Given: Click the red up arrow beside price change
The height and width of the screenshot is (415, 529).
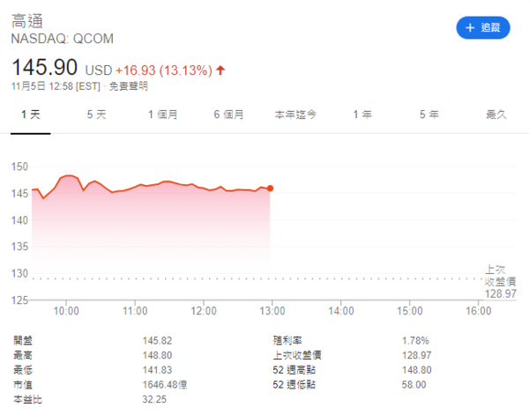Looking at the screenshot, I should (220, 69).
